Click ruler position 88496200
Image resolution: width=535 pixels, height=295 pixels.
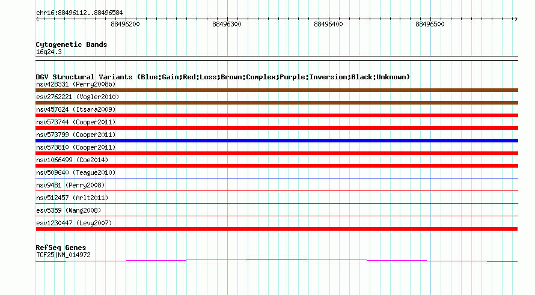click(125, 24)
